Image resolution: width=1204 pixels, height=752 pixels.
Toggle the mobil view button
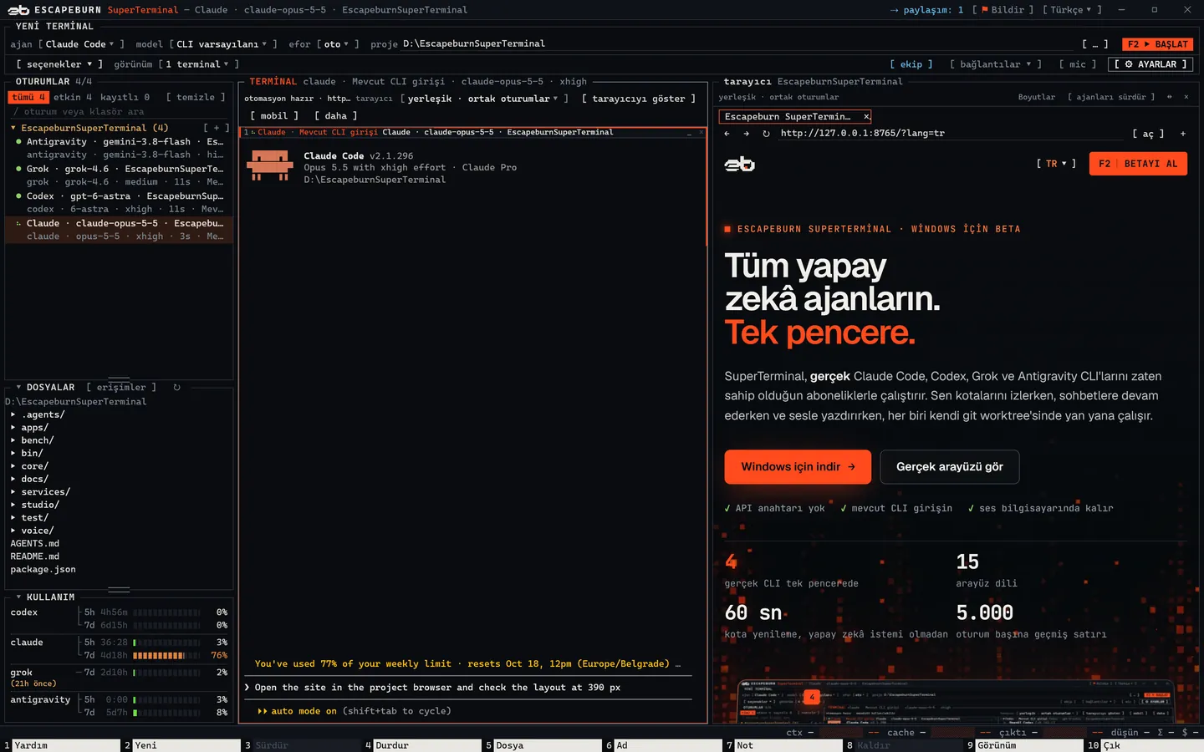274,116
